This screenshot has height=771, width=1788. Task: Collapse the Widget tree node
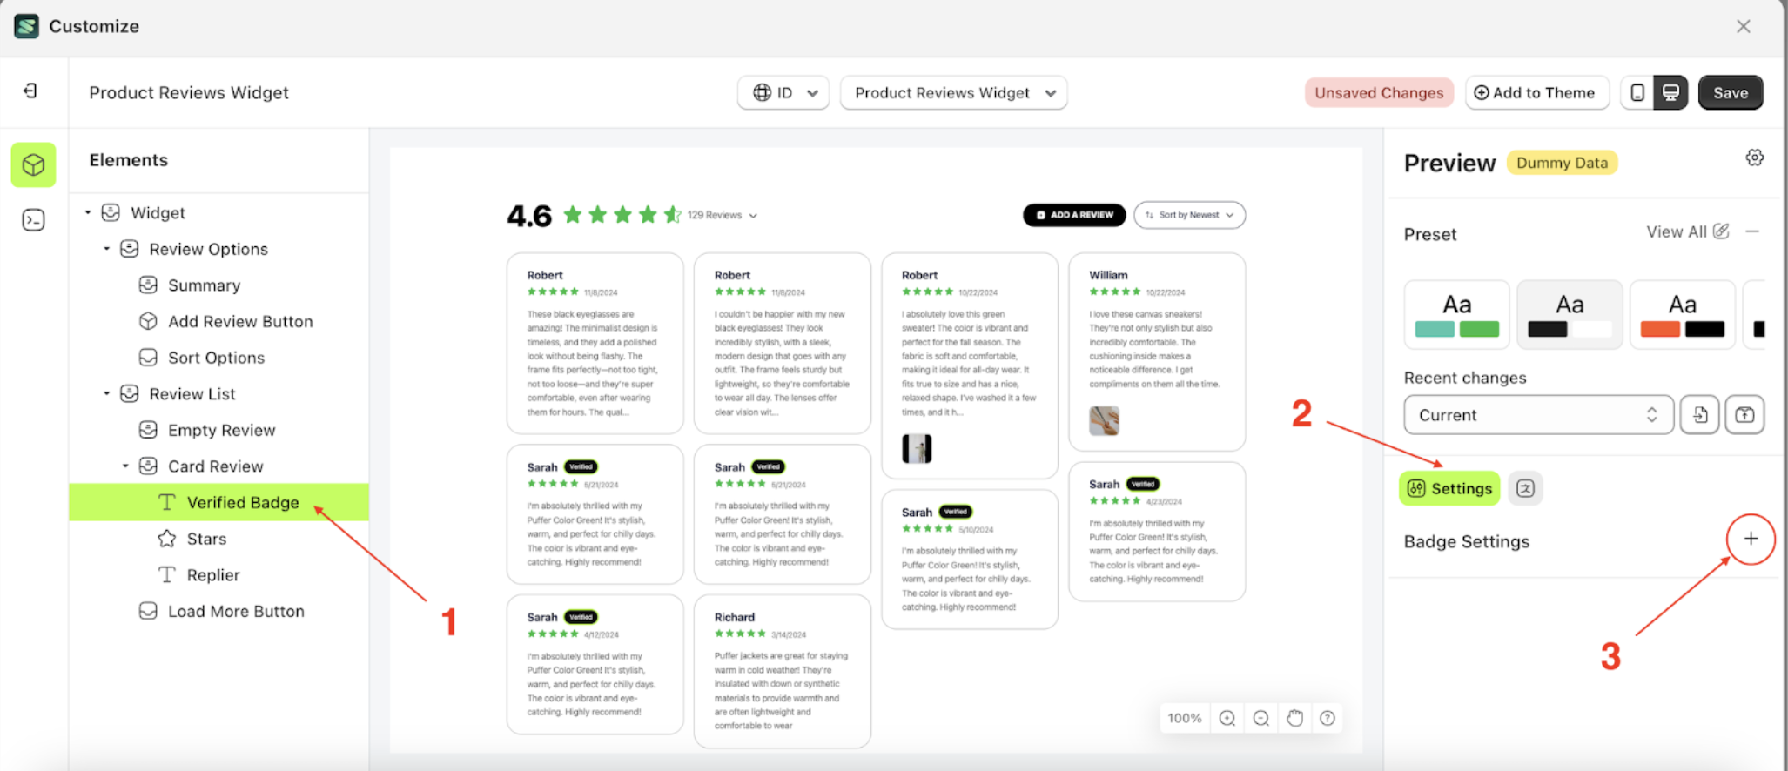(88, 212)
